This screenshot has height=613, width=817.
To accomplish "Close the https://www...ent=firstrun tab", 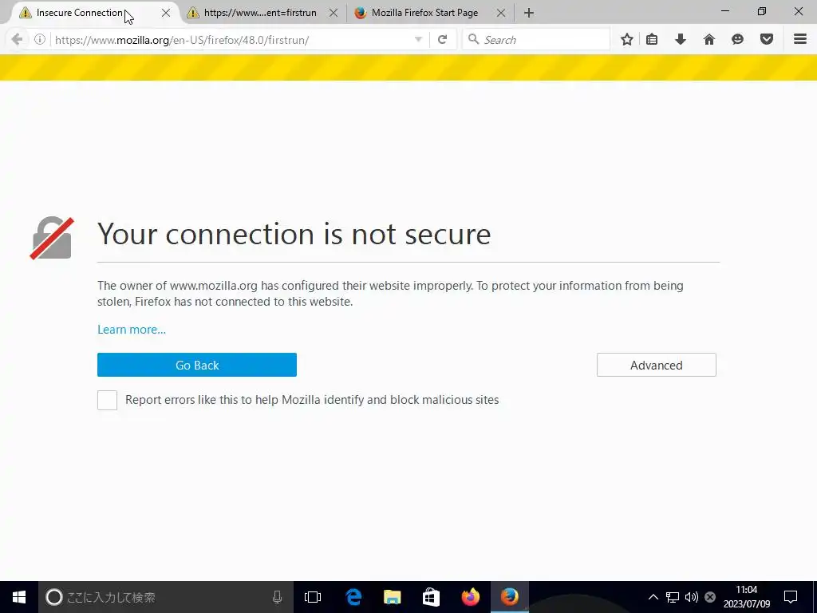I will [334, 13].
